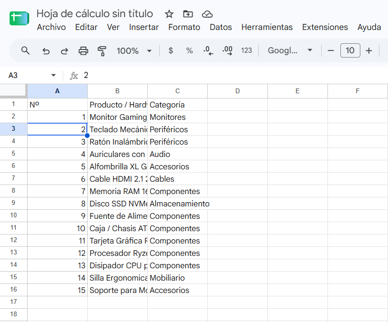Increase font size with plus
Image resolution: width=388 pixels, height=322 pixels.
[x=369, y=50]
